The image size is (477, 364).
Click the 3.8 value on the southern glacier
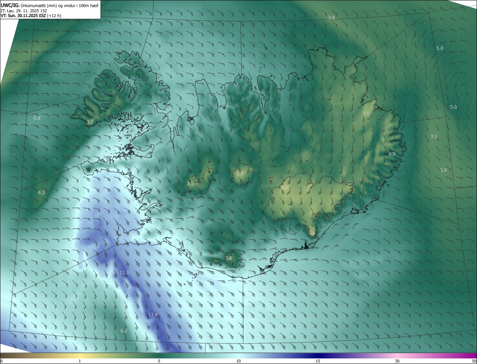click(x=228, y=258)
